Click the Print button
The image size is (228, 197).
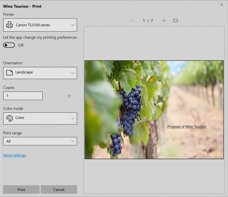coord(21,190)
